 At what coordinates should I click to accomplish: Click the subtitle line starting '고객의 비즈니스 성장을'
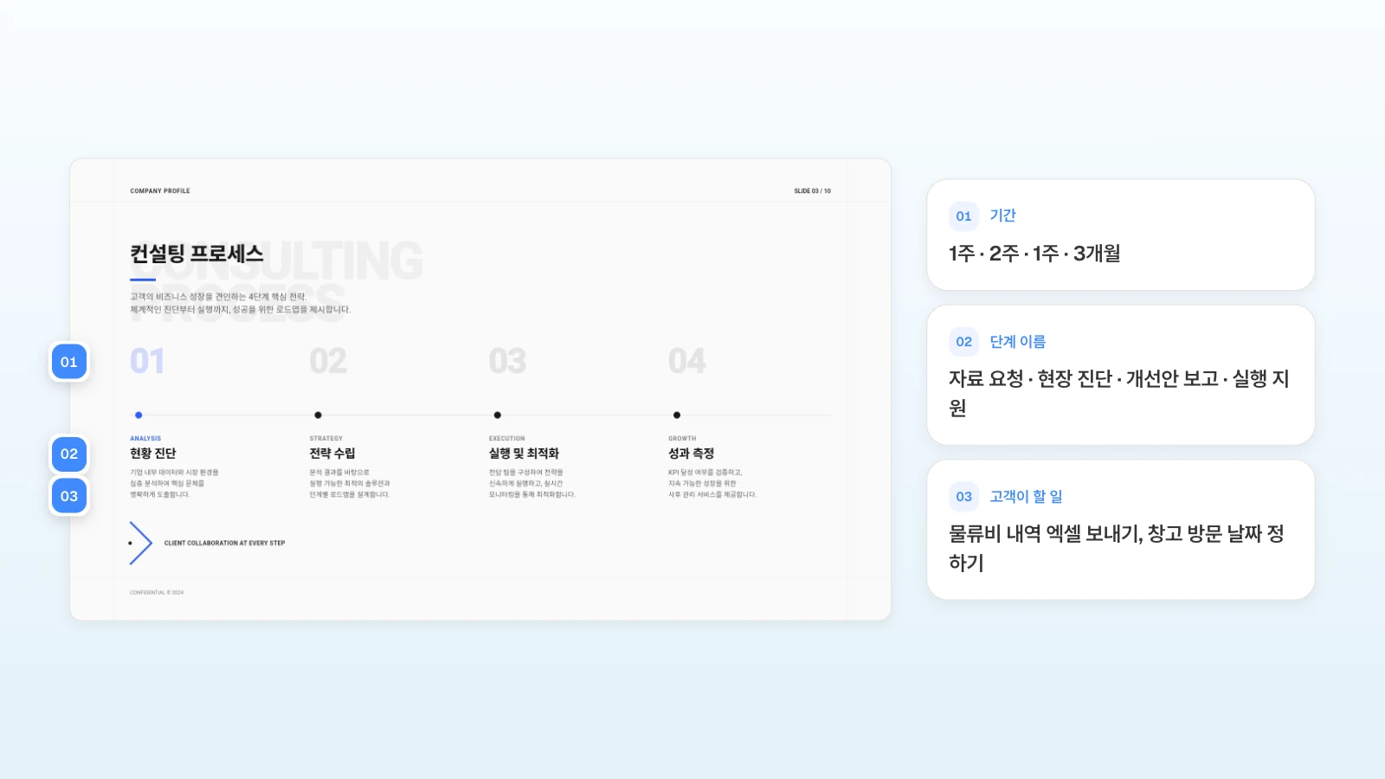[x=218, y=297]
